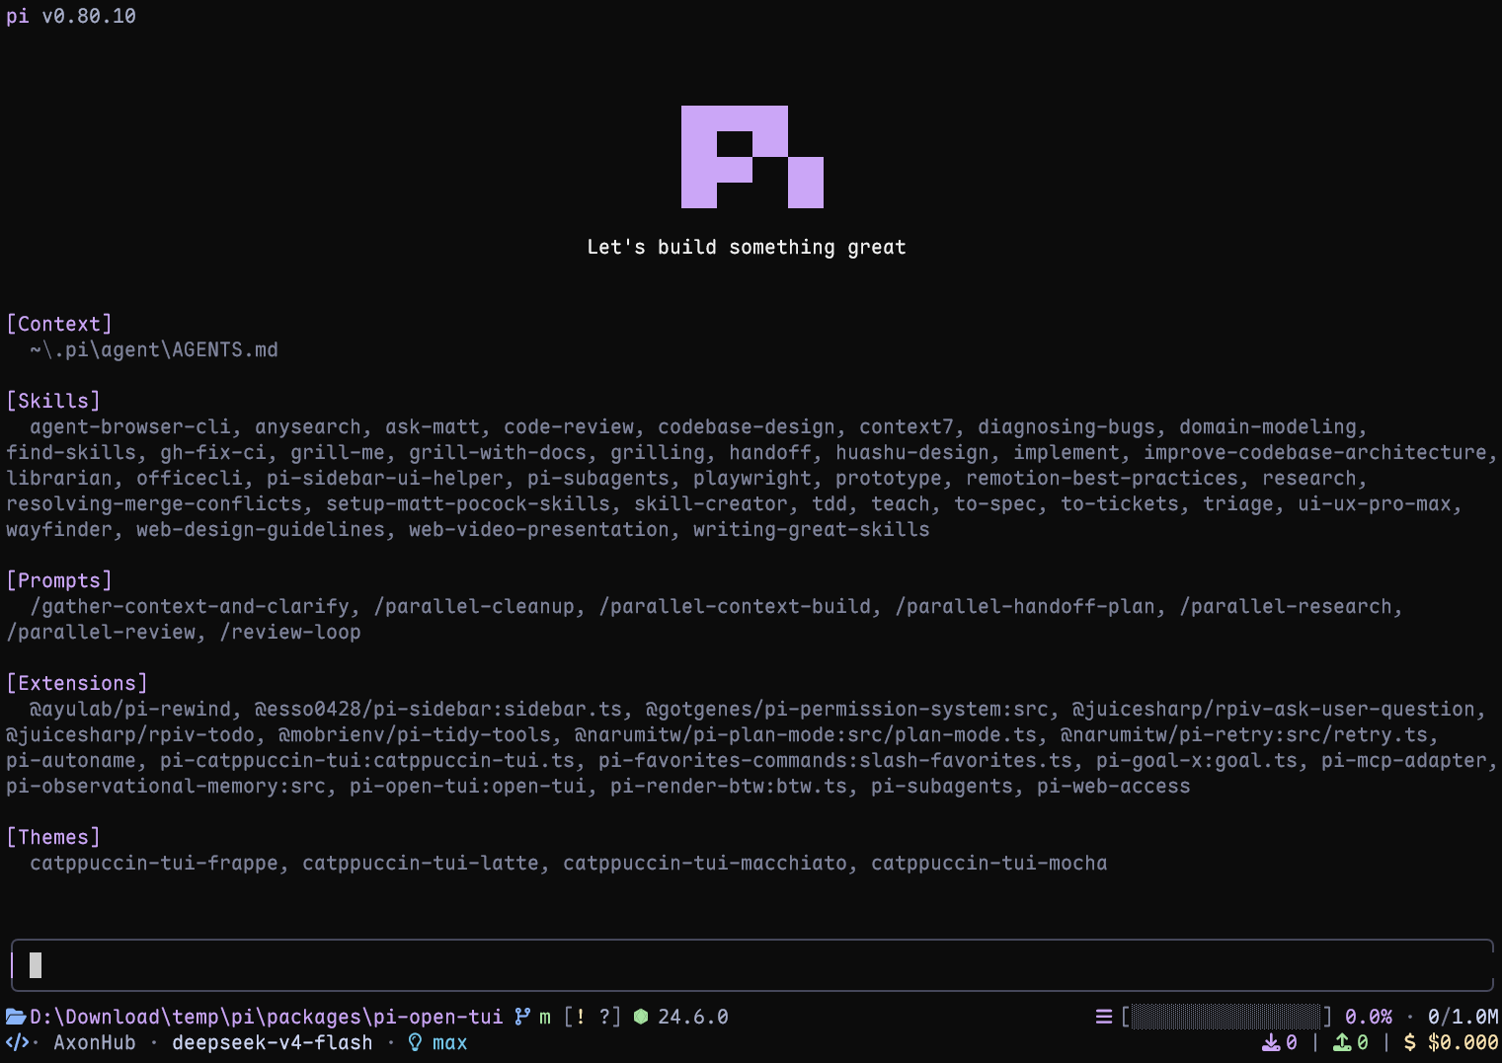
Task: Click the grill-with-docs skill name
Action: coord(498,452)
